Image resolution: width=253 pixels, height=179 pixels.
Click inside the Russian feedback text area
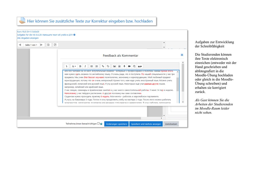point(119,87)
